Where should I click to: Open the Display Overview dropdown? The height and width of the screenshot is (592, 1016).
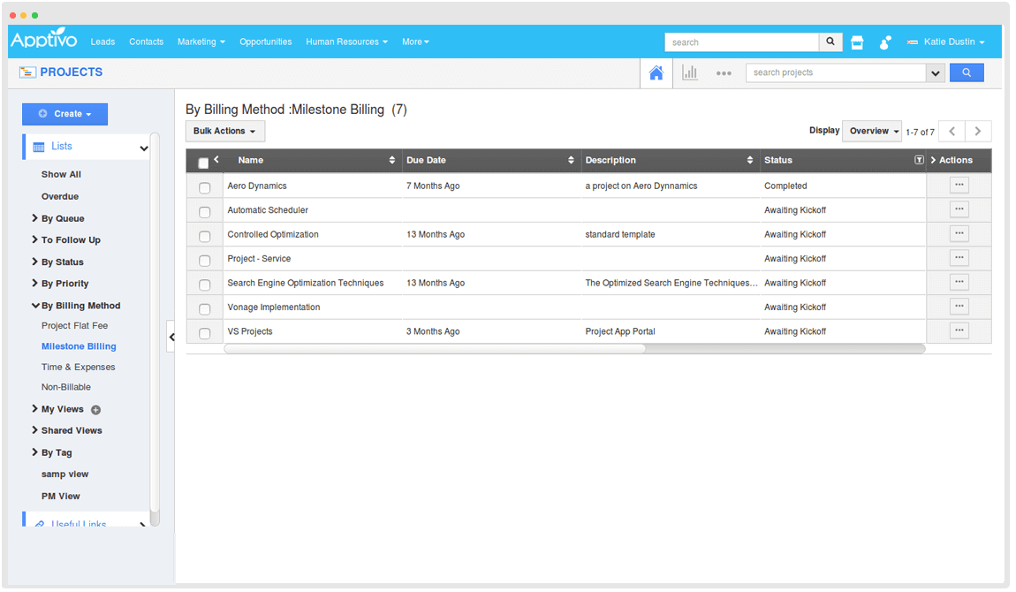(x=872, y=132)
